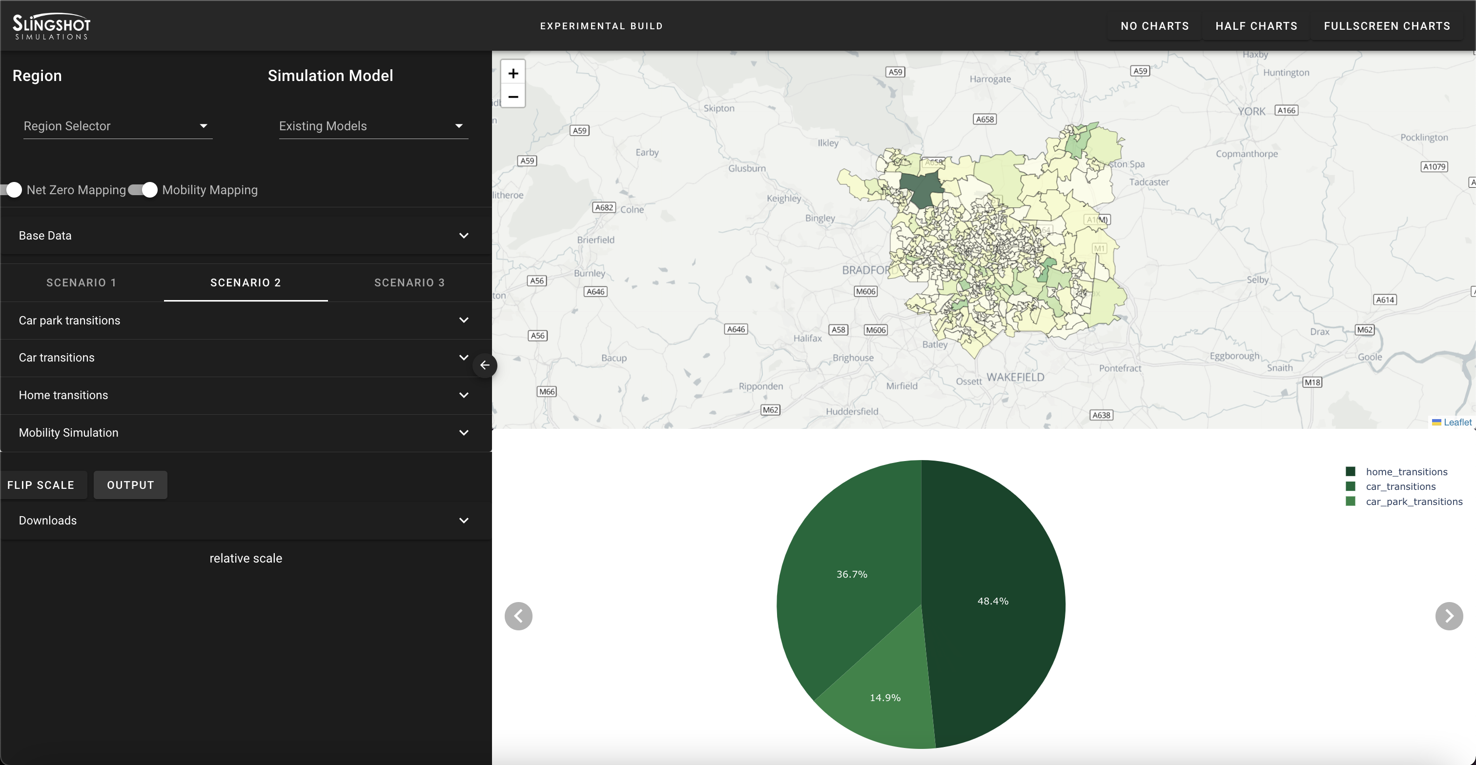Expand Car transitions section

point(245,357)
